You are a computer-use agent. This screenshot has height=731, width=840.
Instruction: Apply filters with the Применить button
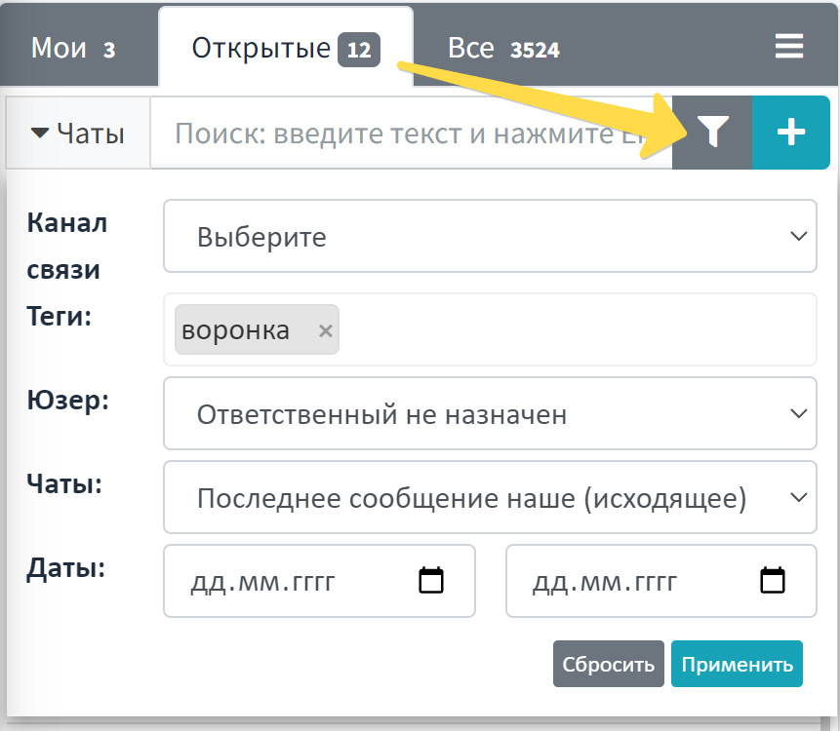[x=737, y=664]
